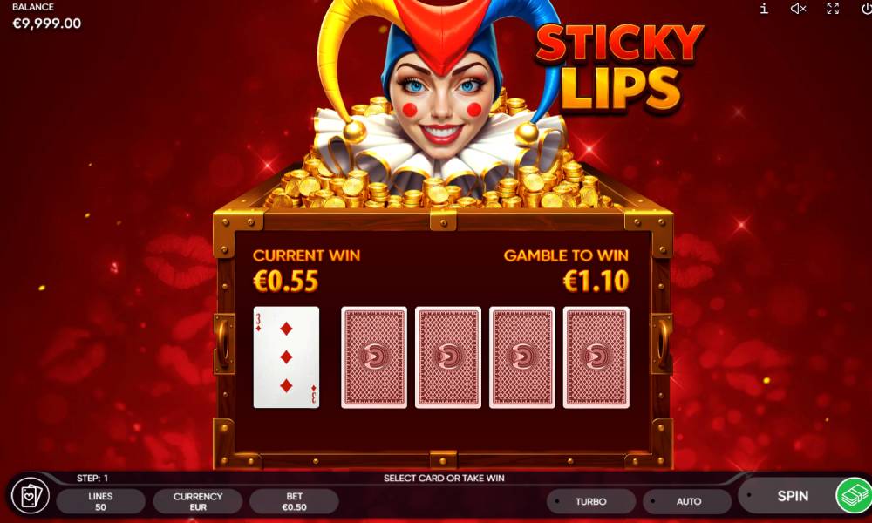The height and width of the screenshot is (523, 872).
Task: Unmute the sound speaker icon
Action: [799, 9]
